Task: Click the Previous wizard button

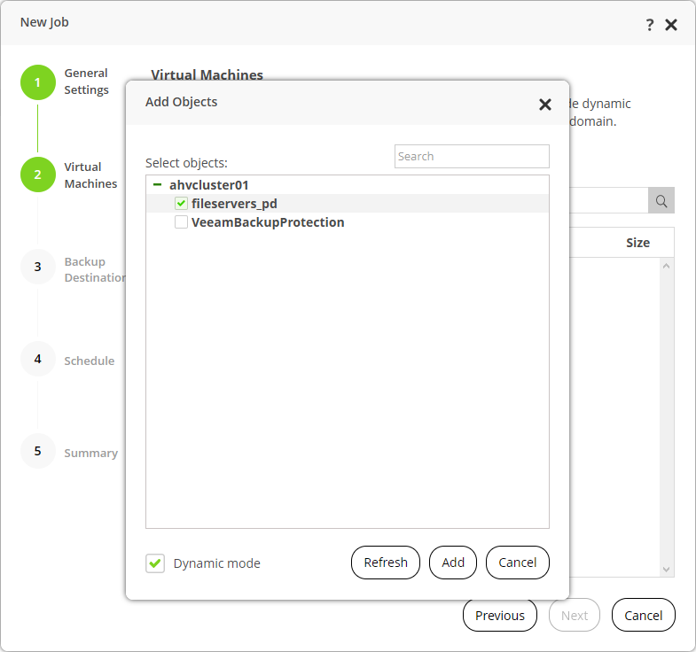Action: (x=500, y=615)
